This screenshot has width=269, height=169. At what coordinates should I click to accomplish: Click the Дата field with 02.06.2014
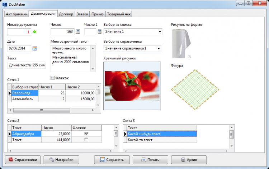(x=19, y=48)
